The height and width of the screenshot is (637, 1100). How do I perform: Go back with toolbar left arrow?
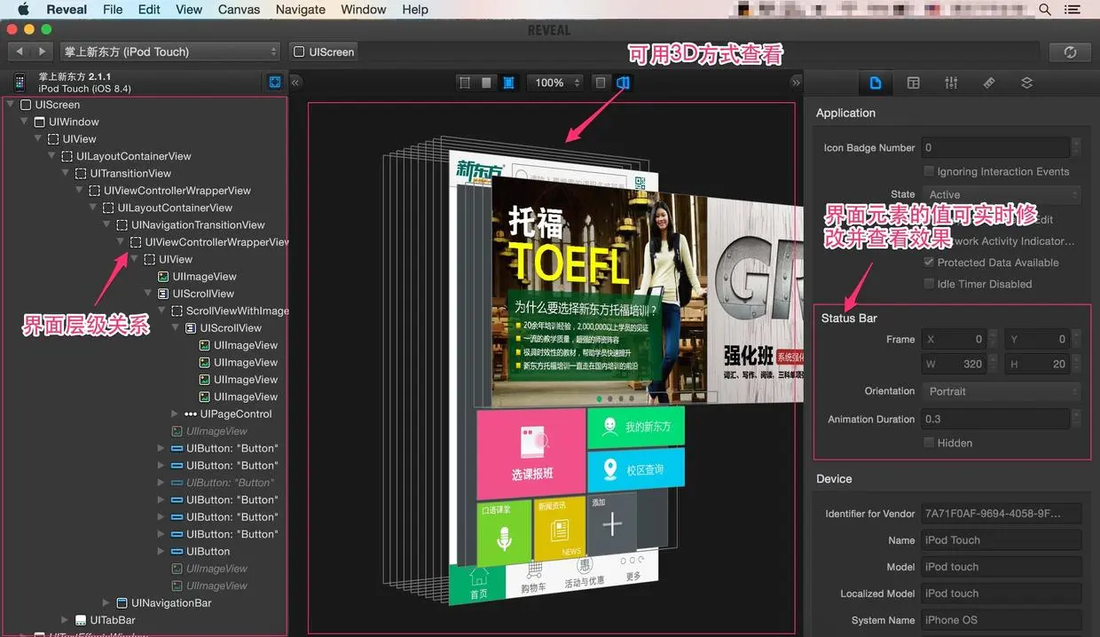(x=20, y=51)
